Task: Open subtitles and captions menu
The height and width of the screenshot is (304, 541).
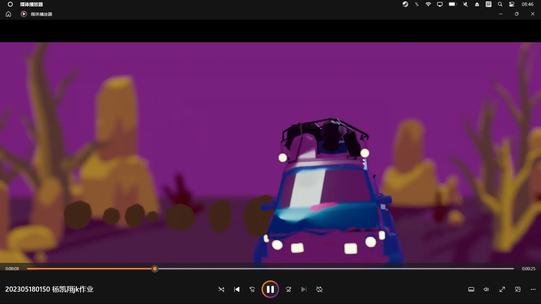Action: 471,289
